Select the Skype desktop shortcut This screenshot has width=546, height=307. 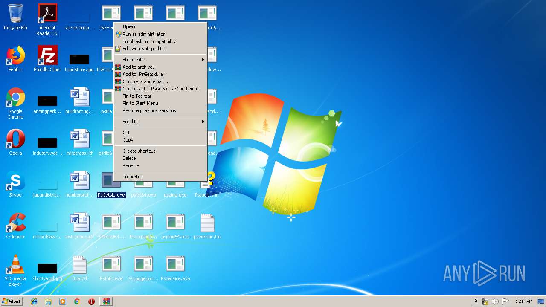[15, 184]
